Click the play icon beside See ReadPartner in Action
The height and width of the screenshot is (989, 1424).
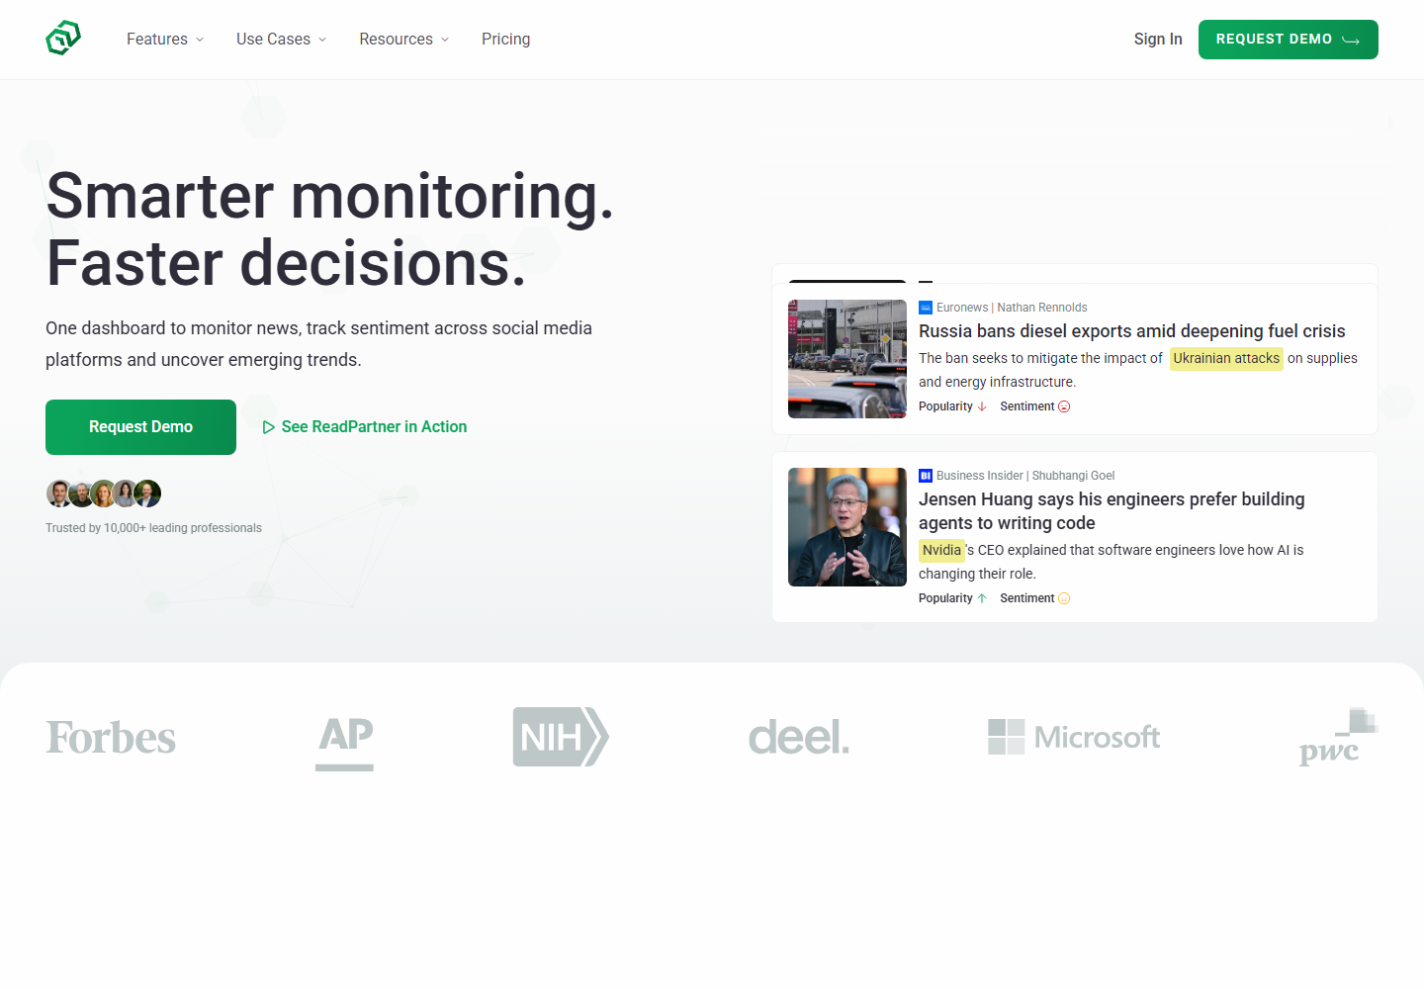tap(268, 427)
